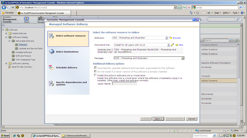This screenshot has width=247, height=138.
Task: Expand the Software Licensing node
Action: (x=6, y=64)
